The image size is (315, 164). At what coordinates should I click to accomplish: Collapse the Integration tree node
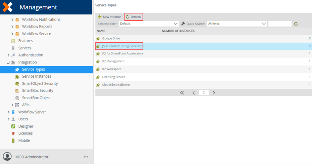pos(8,63)
